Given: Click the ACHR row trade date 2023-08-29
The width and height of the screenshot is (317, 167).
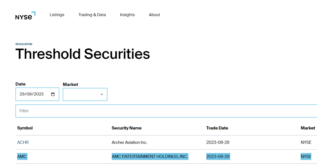Looking at the screenshot, I should (218, 142).
